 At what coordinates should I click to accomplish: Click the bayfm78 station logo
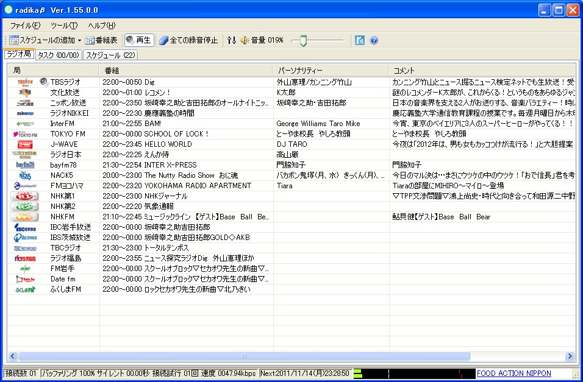[x=25, y=165]
